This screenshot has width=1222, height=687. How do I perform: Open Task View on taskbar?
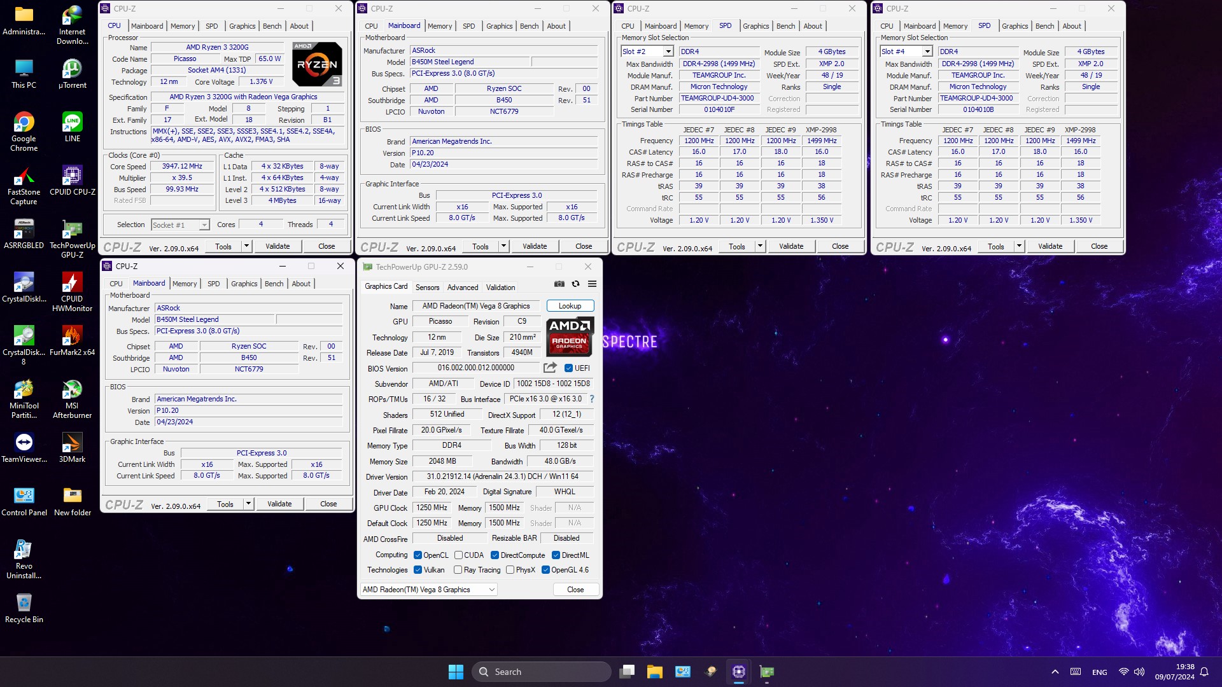tap(627, 672)
